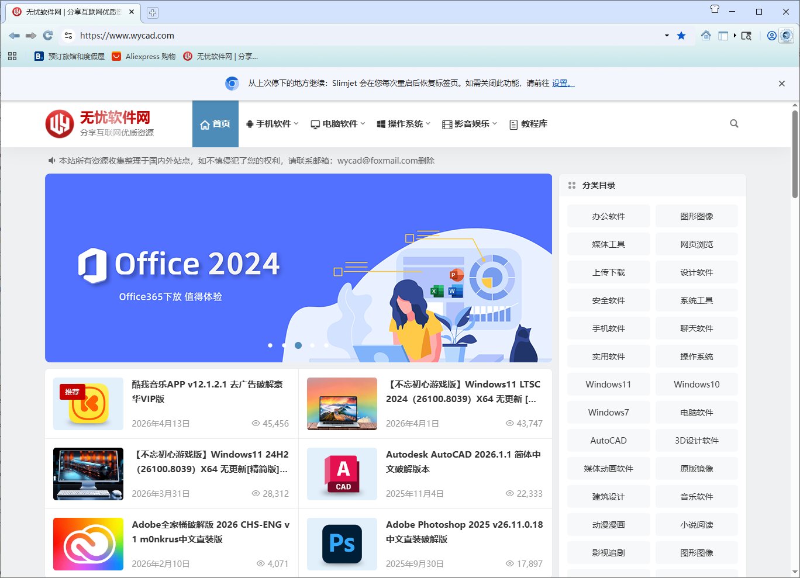The image size is (800, 578).
Task: Click the back navigation arrow
Action: (14, 35)
